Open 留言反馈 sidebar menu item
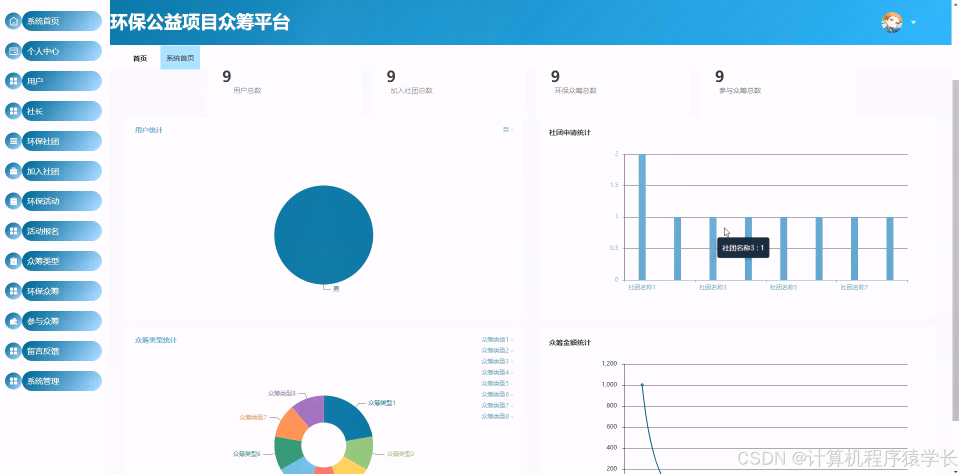The image size is (960, 474). click(62, 351)
